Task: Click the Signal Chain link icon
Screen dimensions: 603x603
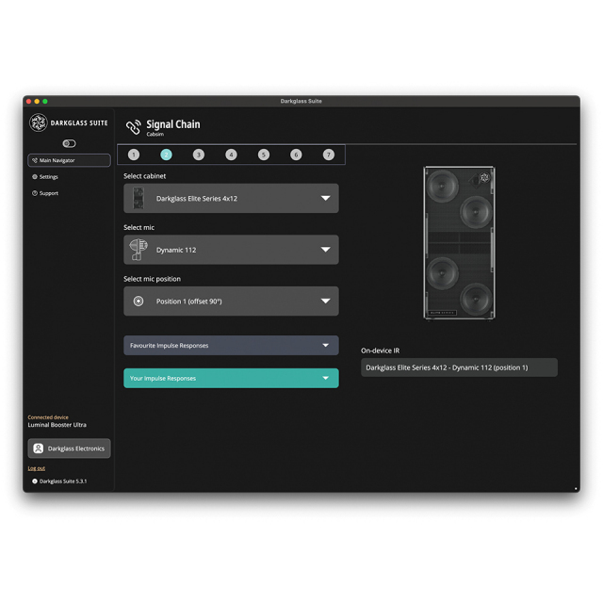Action: [x=134, y=127]
